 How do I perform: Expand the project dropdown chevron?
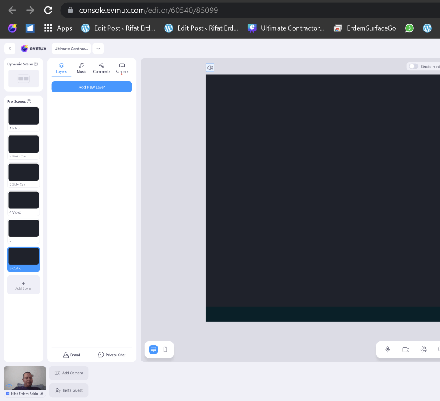click(x=98, y=49)
